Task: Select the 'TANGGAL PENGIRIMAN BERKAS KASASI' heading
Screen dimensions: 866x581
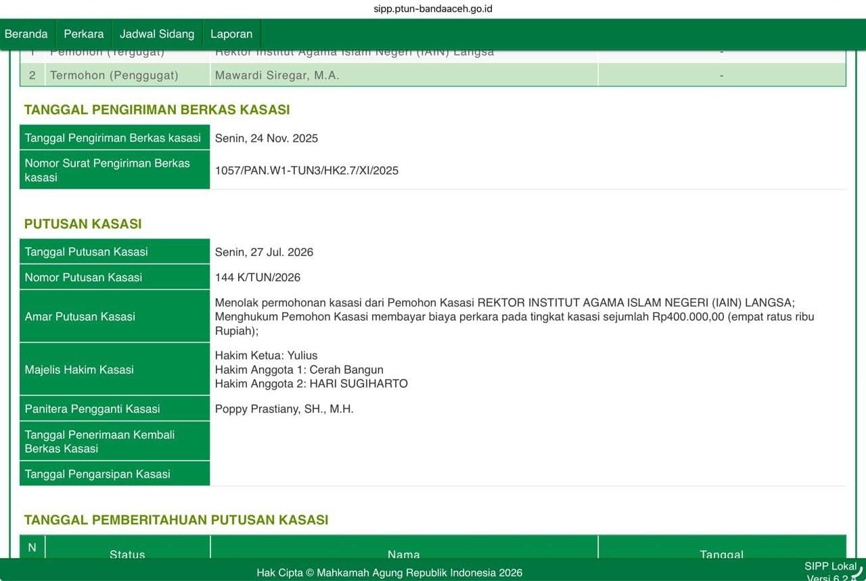Action: click(x=157, y=109)
